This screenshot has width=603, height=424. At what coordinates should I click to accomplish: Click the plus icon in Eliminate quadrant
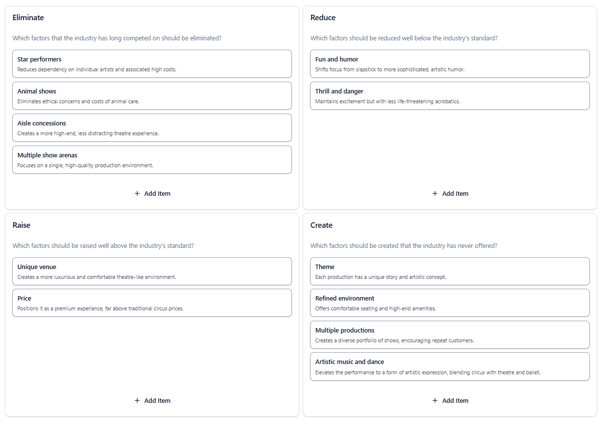pyautogui.click(x=137, y=194)
